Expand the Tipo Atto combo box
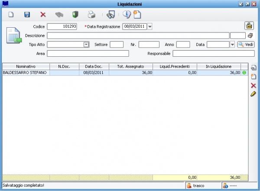 (x=86, y=44)
